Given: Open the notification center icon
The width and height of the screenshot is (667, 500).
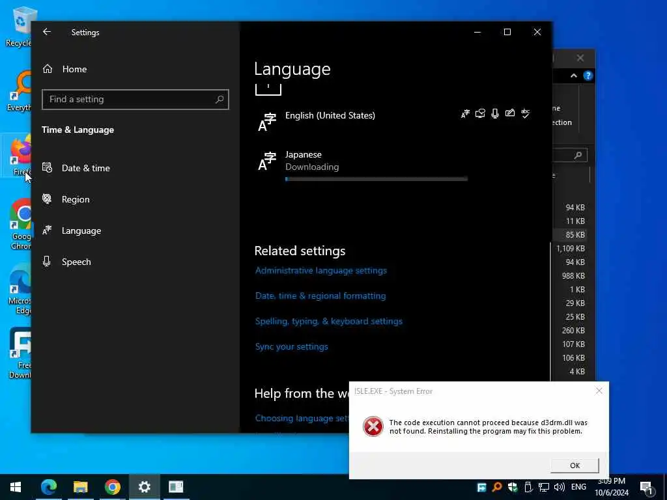Looking at the screenshot, I should click(646, 488).
